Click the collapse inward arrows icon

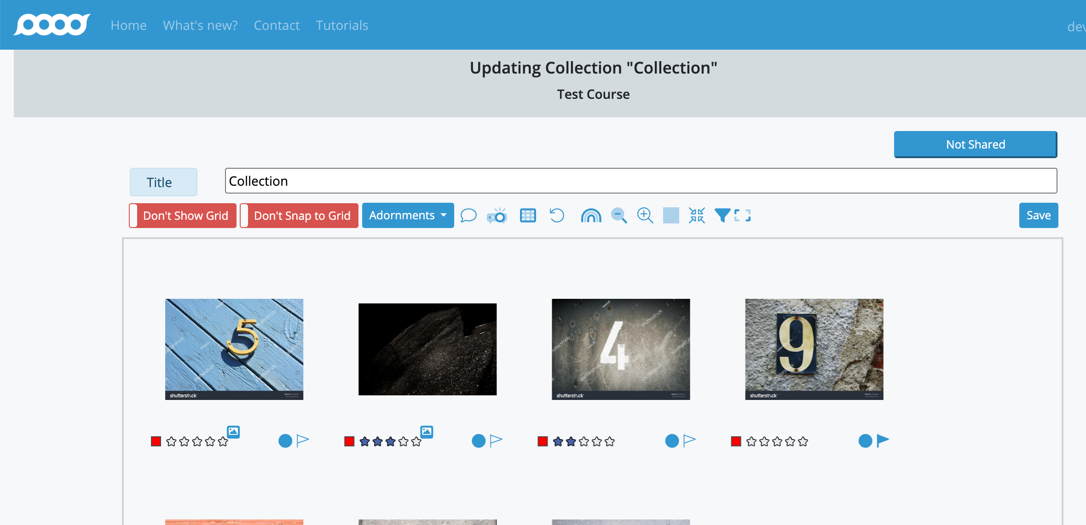[x=697, y=215]
